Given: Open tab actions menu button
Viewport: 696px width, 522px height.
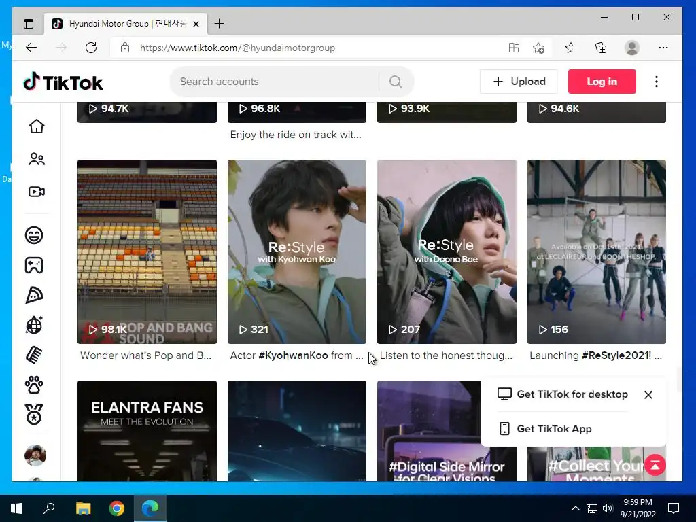Looking at the screenshot, I should click(x=29, y=24).
